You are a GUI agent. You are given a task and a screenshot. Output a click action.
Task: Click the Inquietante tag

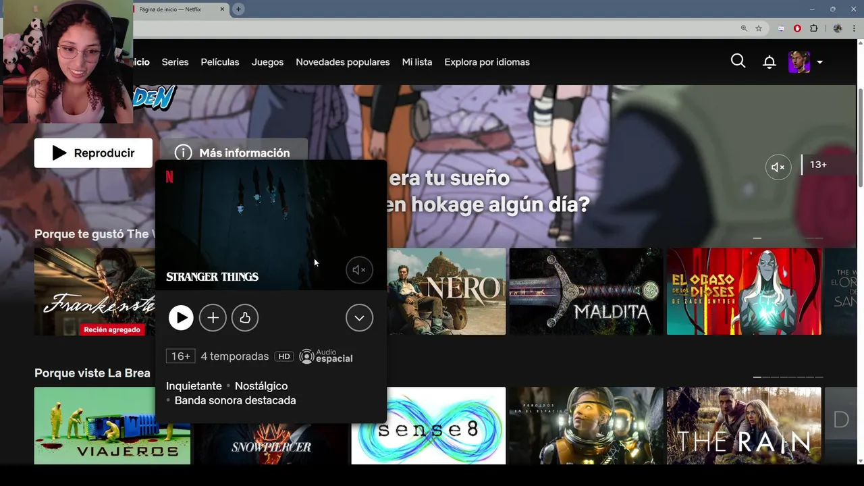pos(194,386)
